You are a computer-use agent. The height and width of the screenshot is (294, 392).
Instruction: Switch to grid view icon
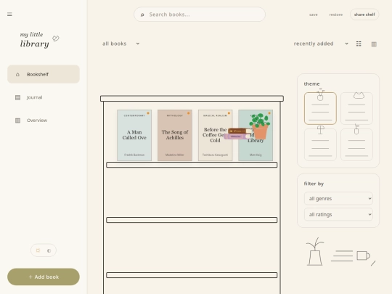point(359,44)
